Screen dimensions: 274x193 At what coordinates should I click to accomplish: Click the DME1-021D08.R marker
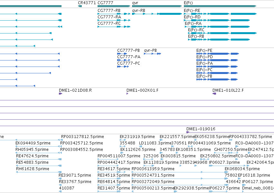[61, 94]
